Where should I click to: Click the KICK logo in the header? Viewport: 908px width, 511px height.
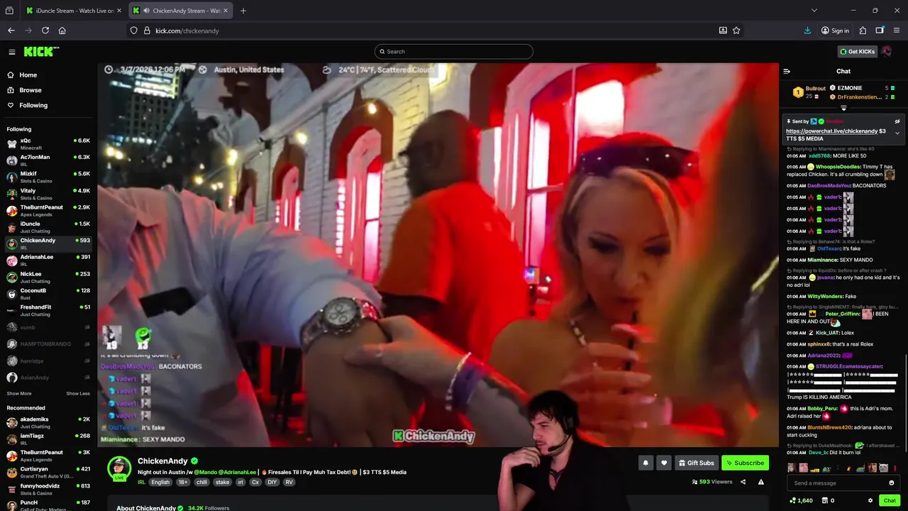[41, 52]
